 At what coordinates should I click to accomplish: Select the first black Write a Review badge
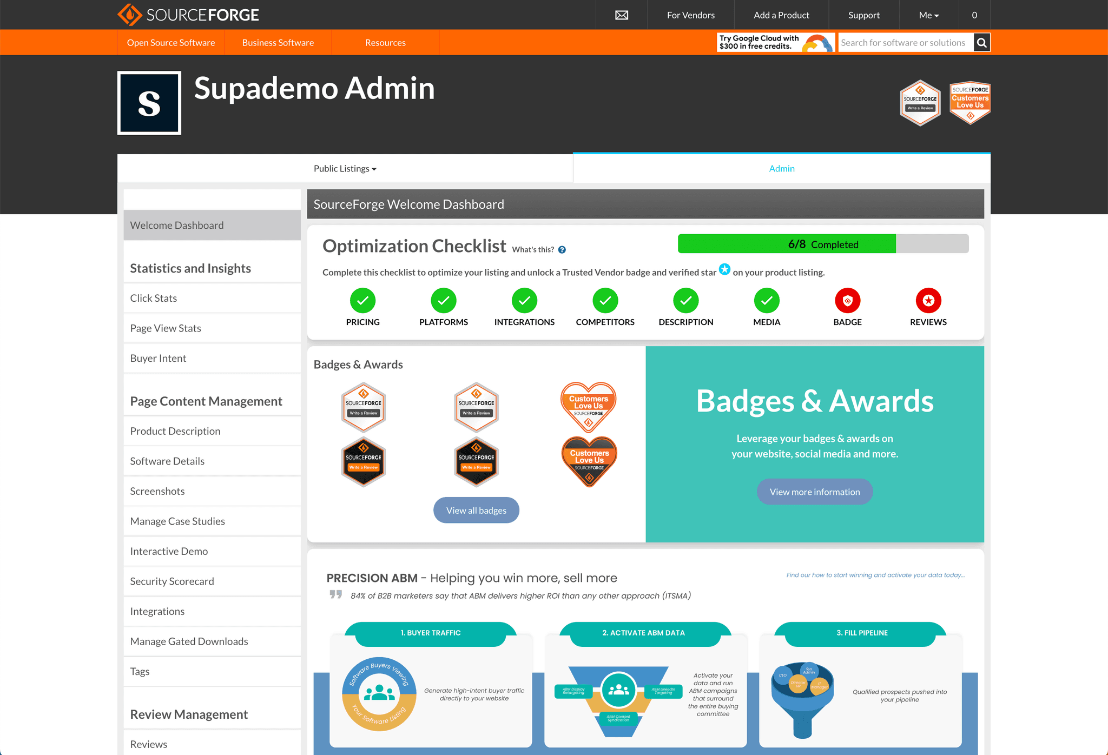tap(364, 461)
